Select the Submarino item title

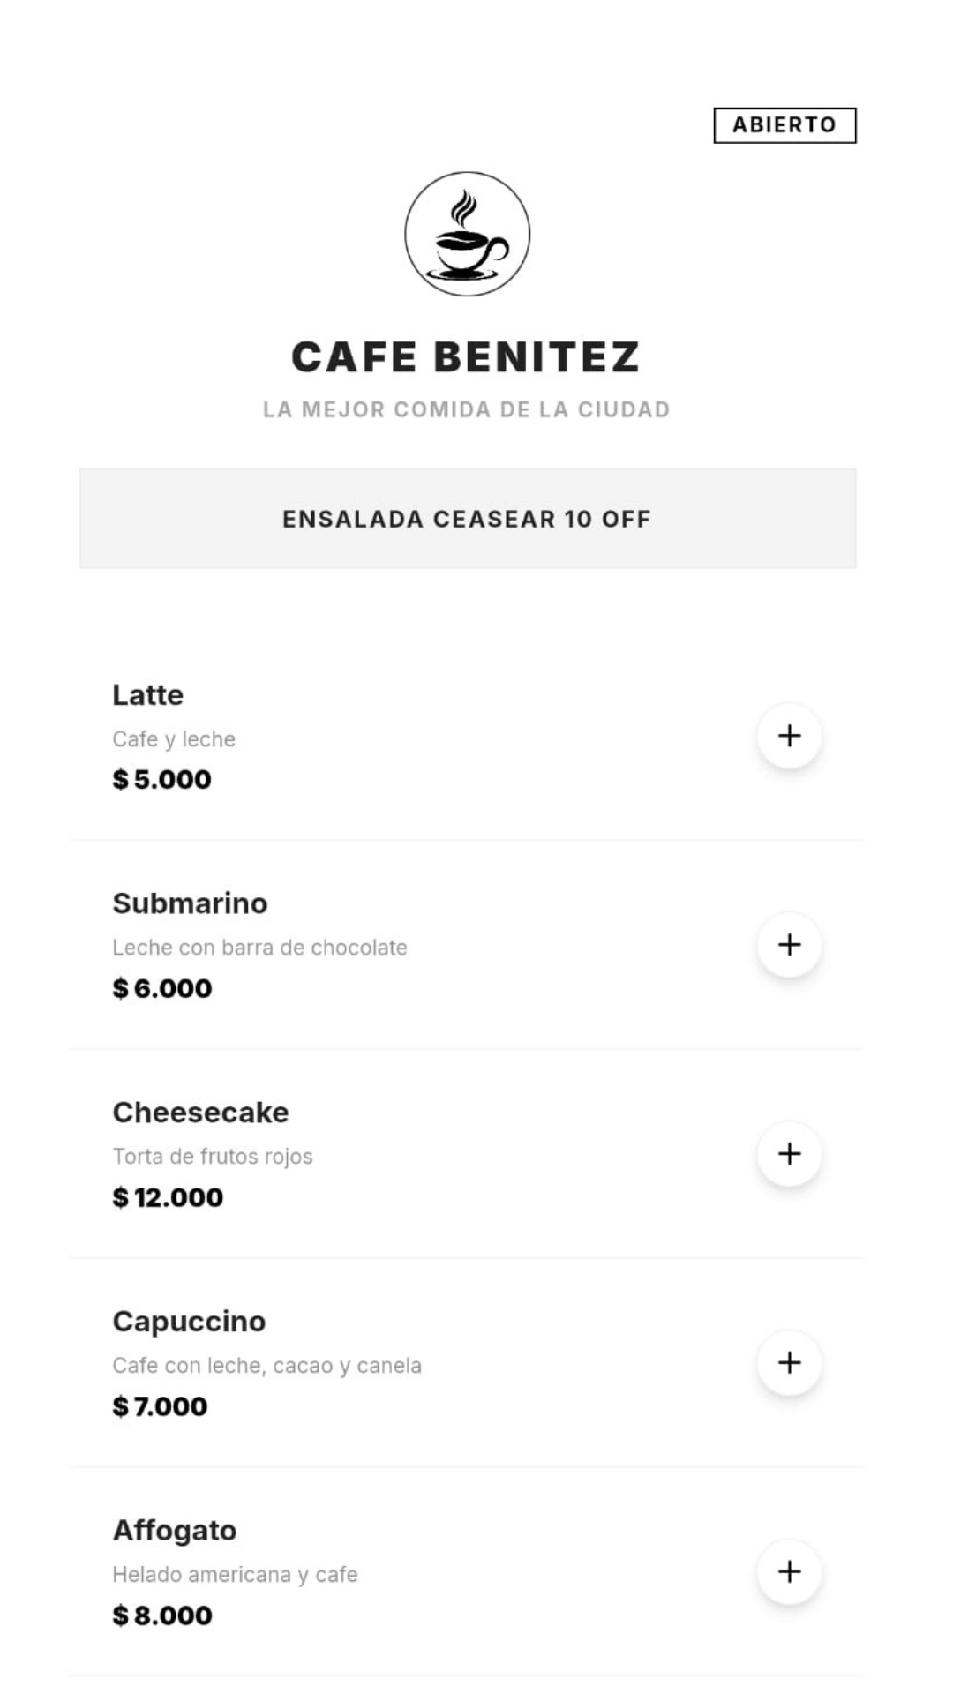point(190,903)
